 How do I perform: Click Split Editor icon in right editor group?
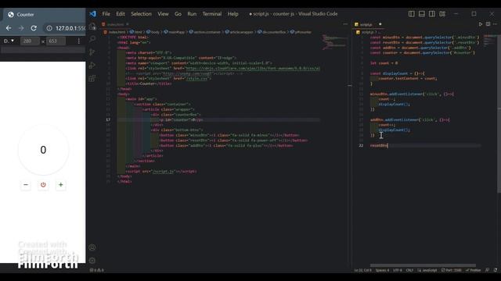[x=488, y=24]
